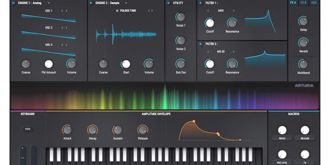Select previous OSC 1 waveform

[x=62, y=11]
